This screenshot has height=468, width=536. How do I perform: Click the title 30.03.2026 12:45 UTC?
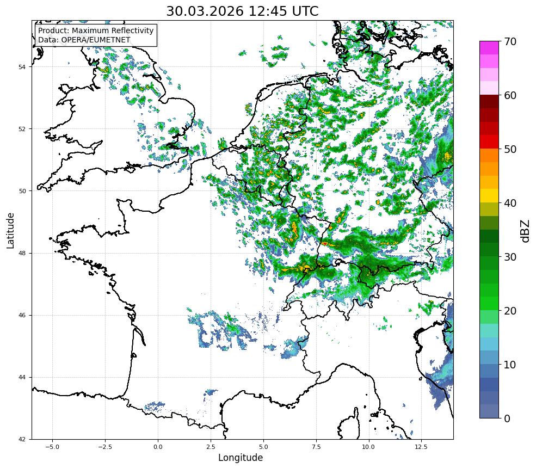click(242, 11)
